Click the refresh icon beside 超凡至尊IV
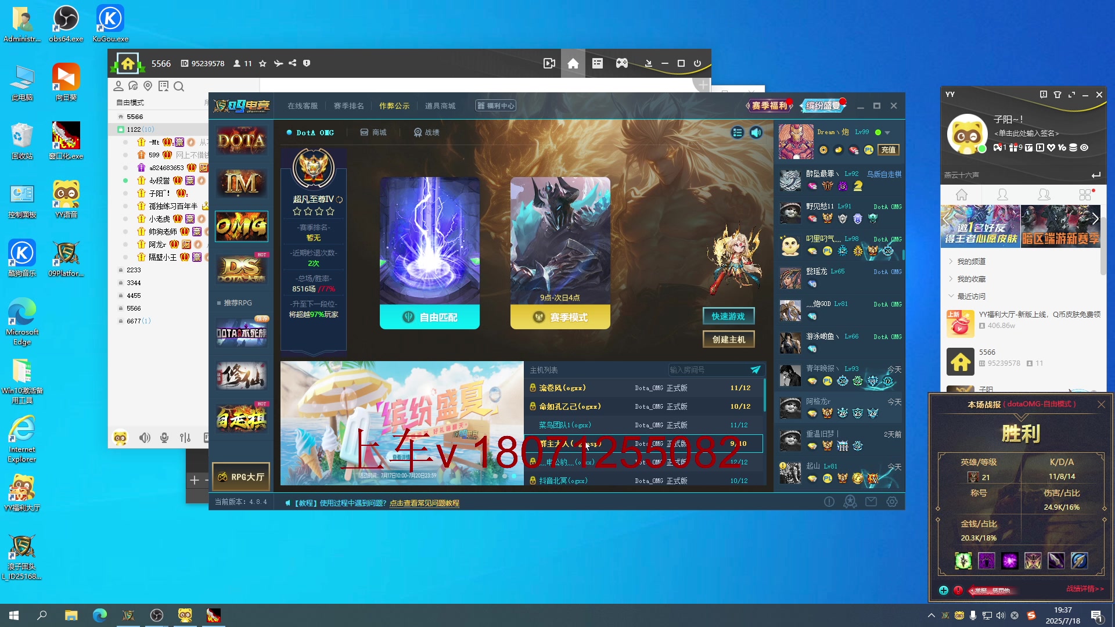This screenshot has width=1115, height=627. (x=339, y=200)
